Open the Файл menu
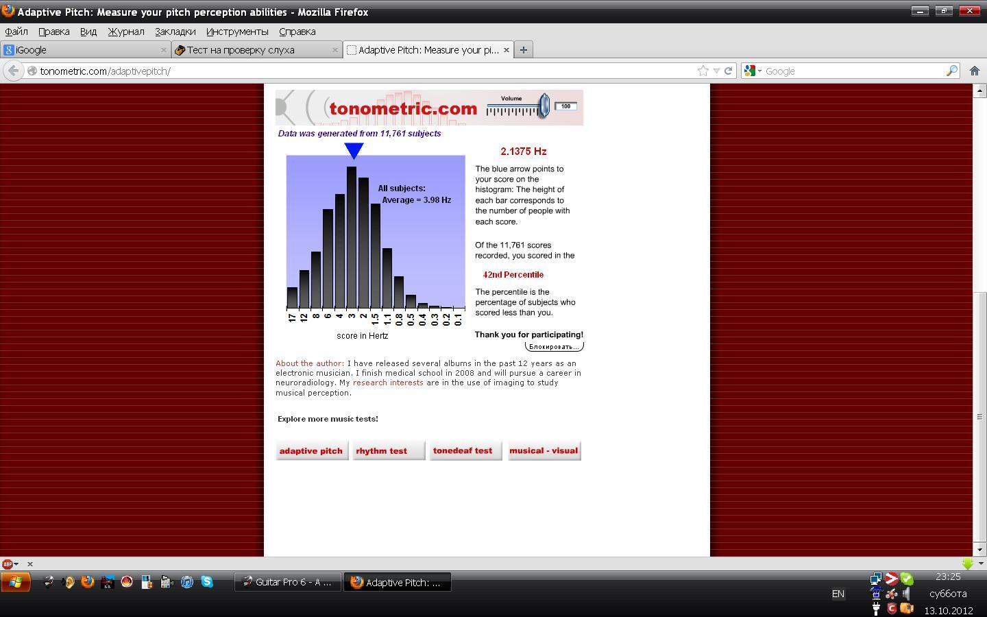 [16, 32]
